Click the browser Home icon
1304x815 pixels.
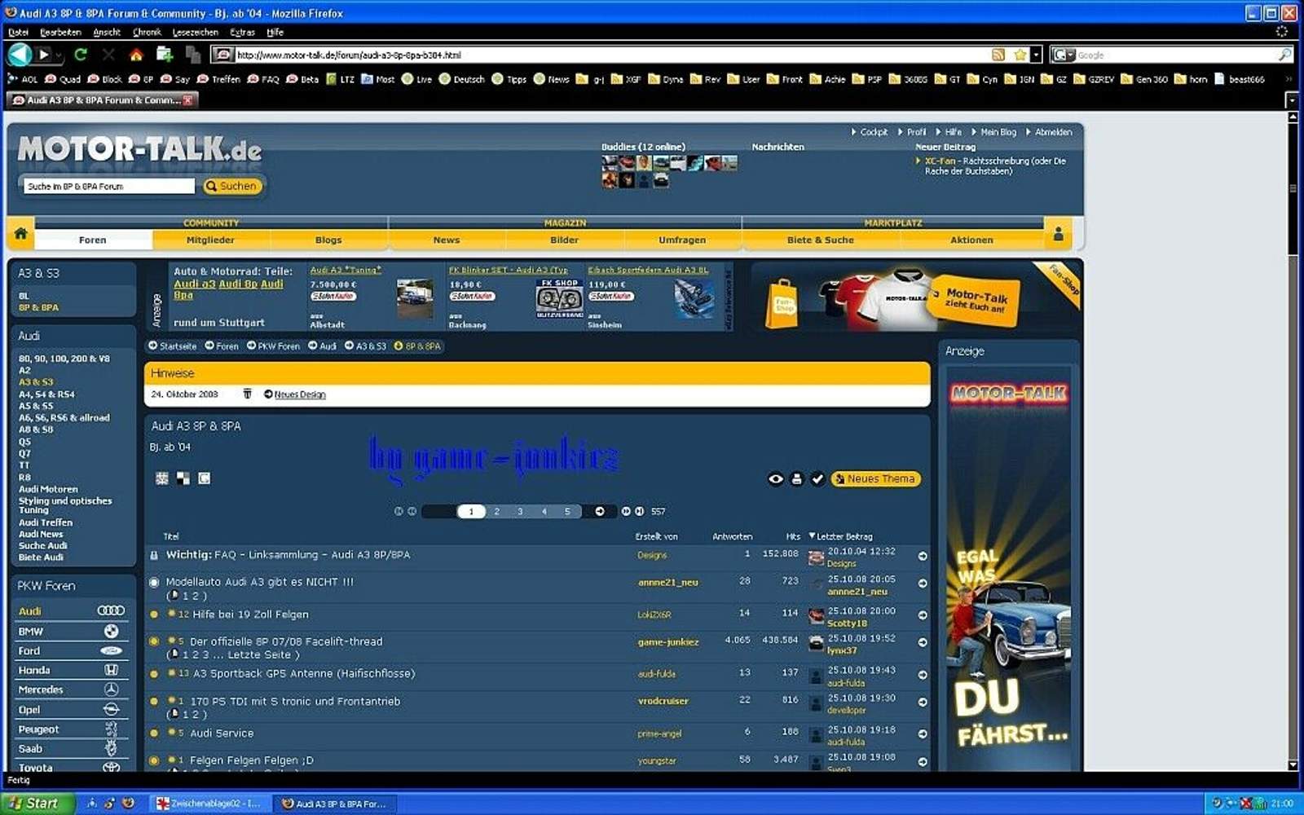click(x=136, y=55)
